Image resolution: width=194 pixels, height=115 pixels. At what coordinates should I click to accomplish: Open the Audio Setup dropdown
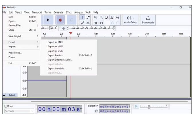(x=130, y=20)
